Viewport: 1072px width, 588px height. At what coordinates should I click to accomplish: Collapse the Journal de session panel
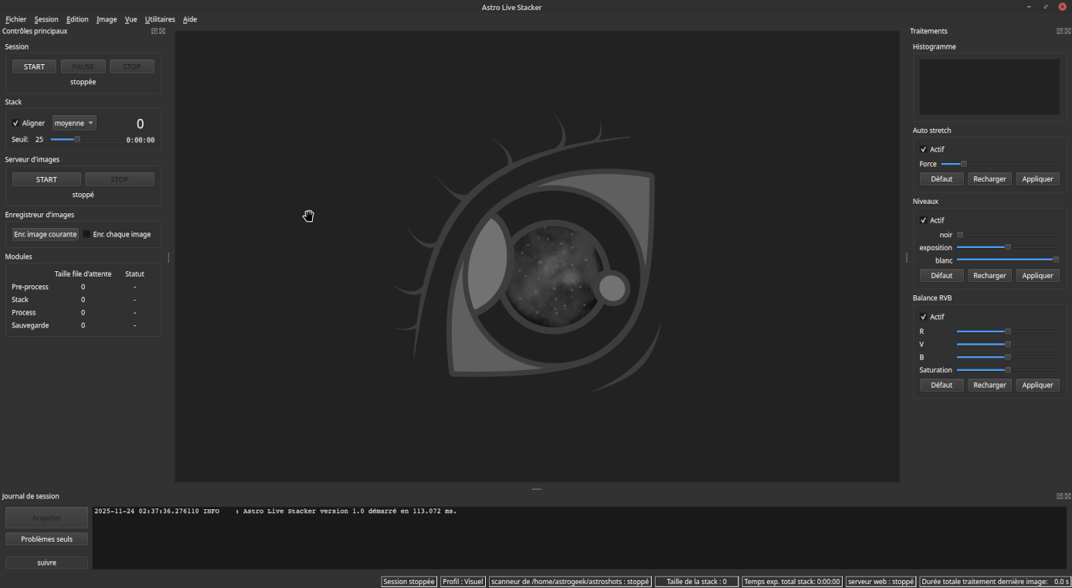coord(1067,495)
